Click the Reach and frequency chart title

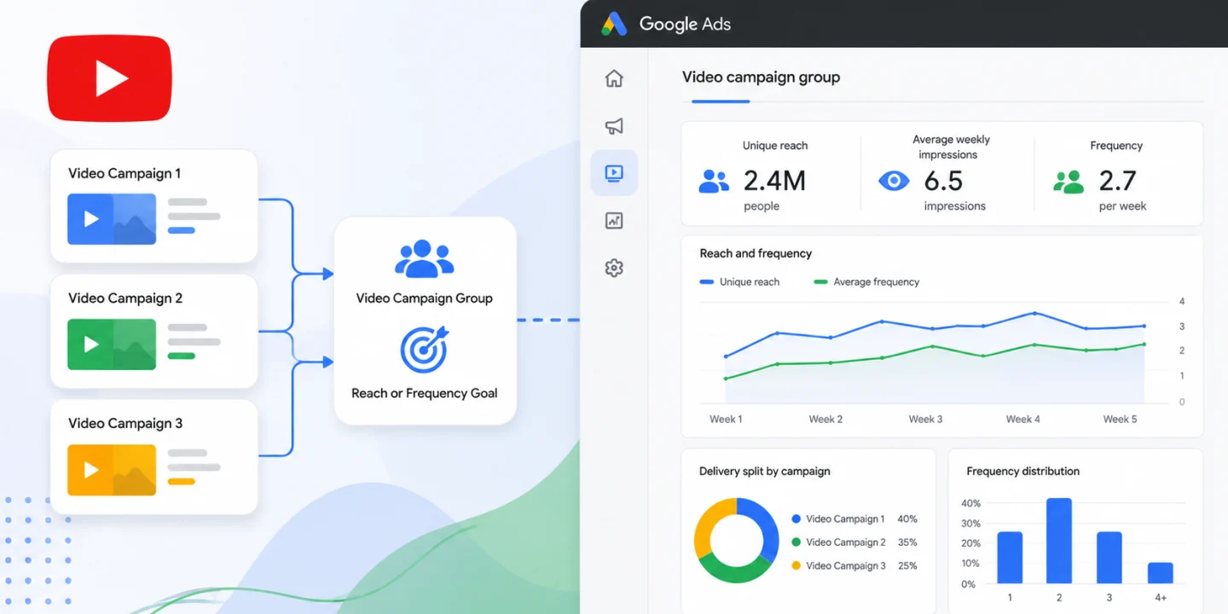(x=756, y=253)
